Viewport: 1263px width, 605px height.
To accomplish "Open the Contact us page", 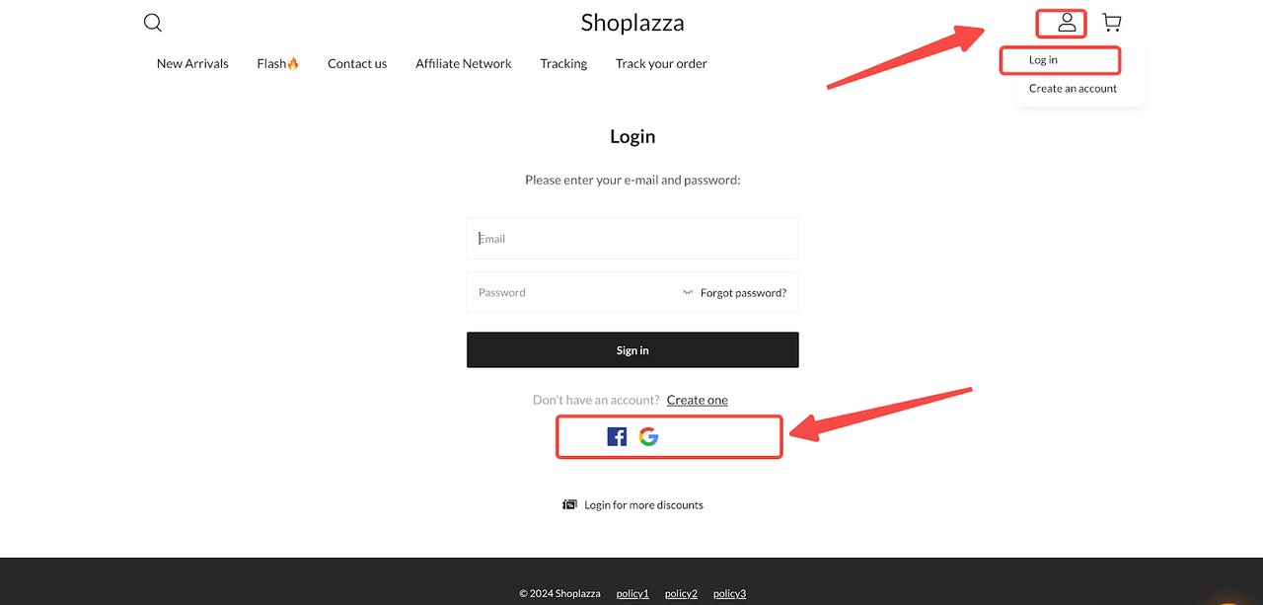I will 357,63.
